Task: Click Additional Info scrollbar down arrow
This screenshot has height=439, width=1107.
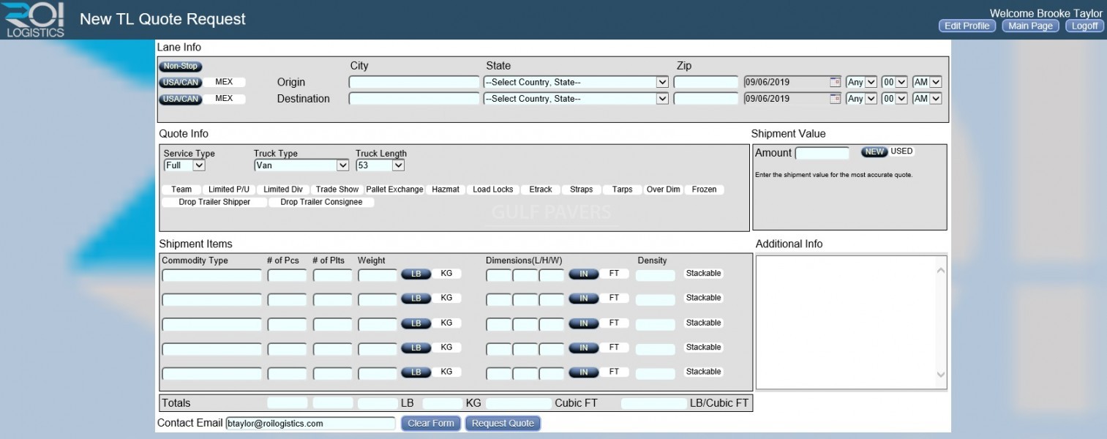Action: (x=941, y=375)
